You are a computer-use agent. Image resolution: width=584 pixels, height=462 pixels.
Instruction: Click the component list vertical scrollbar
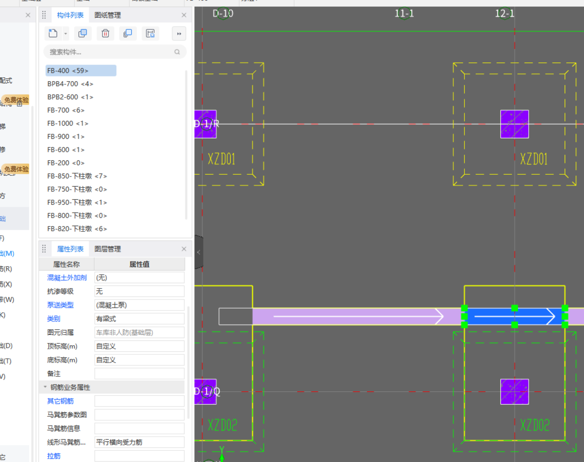pos(186,145)
